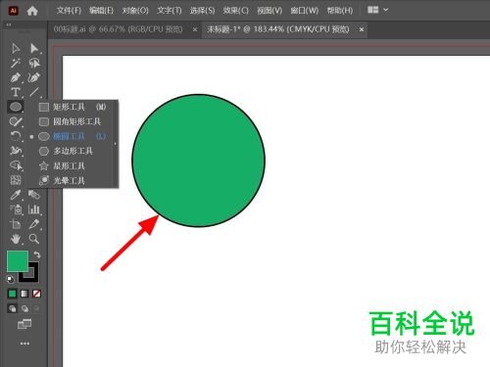Set paint mode to solid Color
This screenshot has width=490, height=367.
pos(12,294)
